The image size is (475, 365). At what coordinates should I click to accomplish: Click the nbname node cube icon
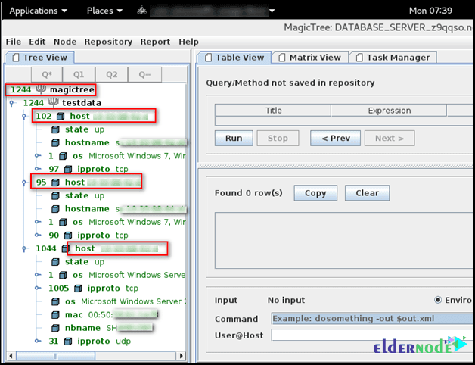click(x=56, y=328)
